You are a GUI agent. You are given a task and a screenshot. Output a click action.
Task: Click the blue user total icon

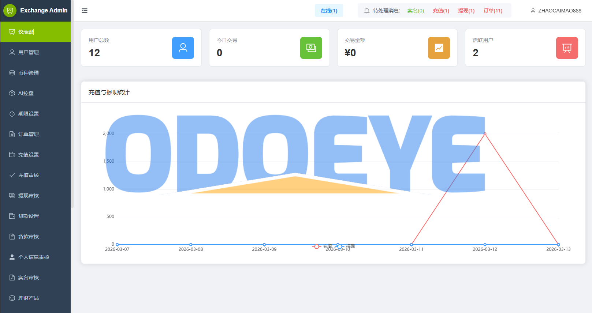click(183, 48)
